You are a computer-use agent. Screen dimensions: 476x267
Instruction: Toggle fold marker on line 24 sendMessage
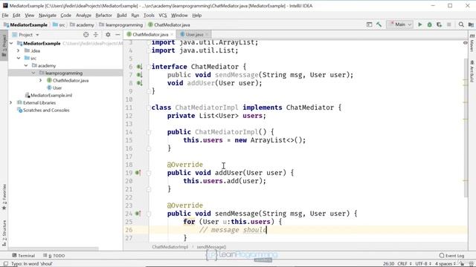coord(149,214)
